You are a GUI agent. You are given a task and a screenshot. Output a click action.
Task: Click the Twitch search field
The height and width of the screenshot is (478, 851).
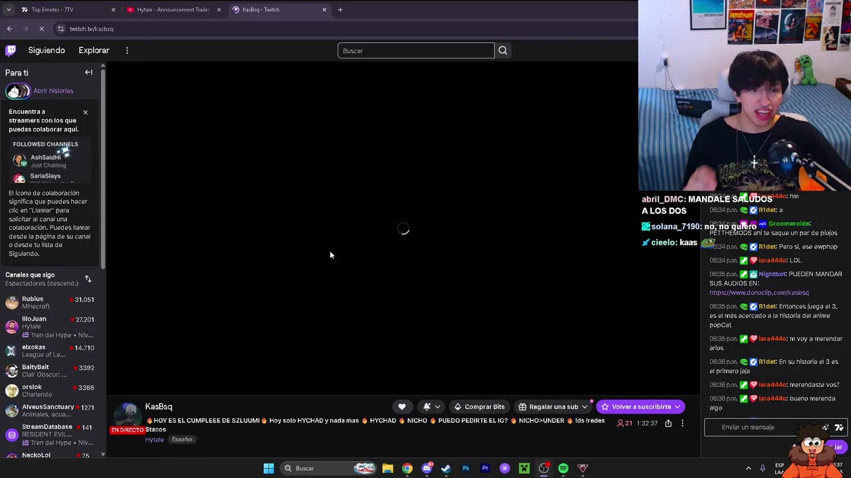416,50
